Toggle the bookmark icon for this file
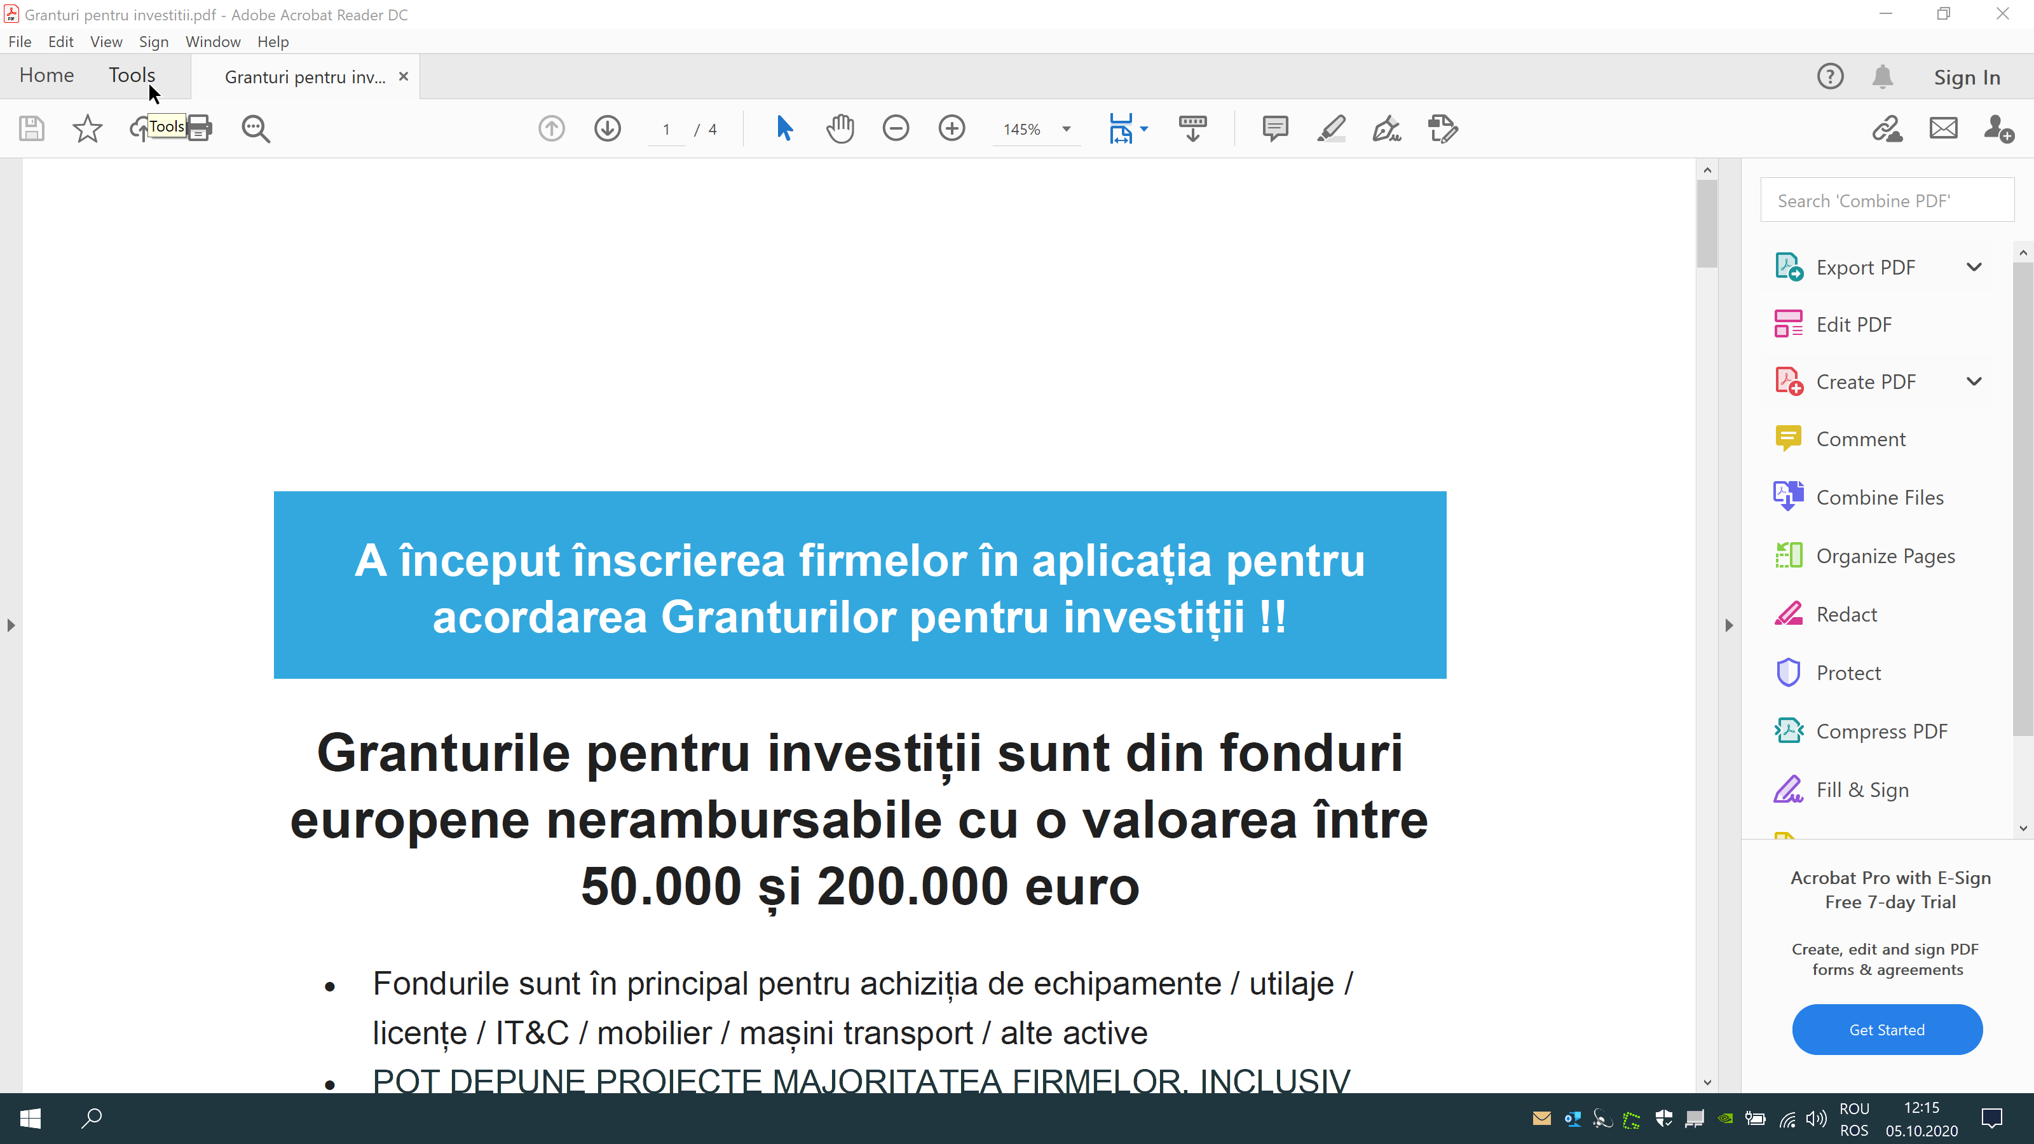This screenshot has width=2034, height=1144. [x=86, y=127]
